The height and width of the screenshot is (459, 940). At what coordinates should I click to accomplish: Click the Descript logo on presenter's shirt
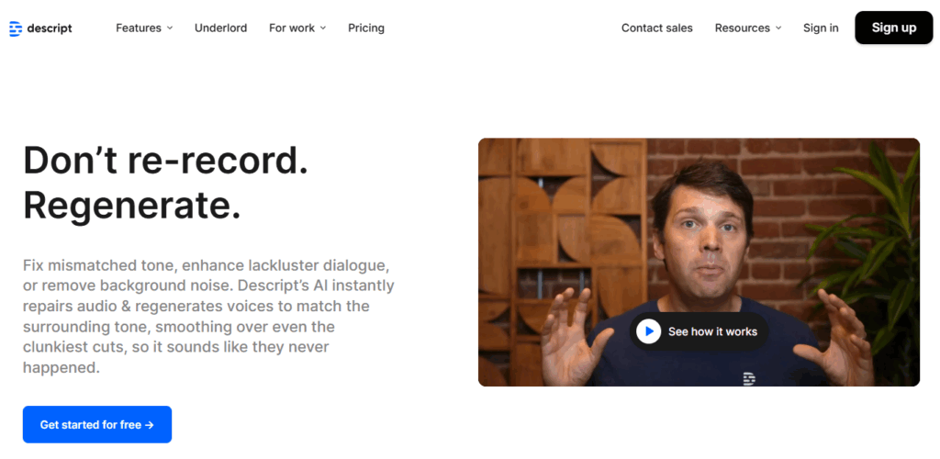(x=749, y=377)
